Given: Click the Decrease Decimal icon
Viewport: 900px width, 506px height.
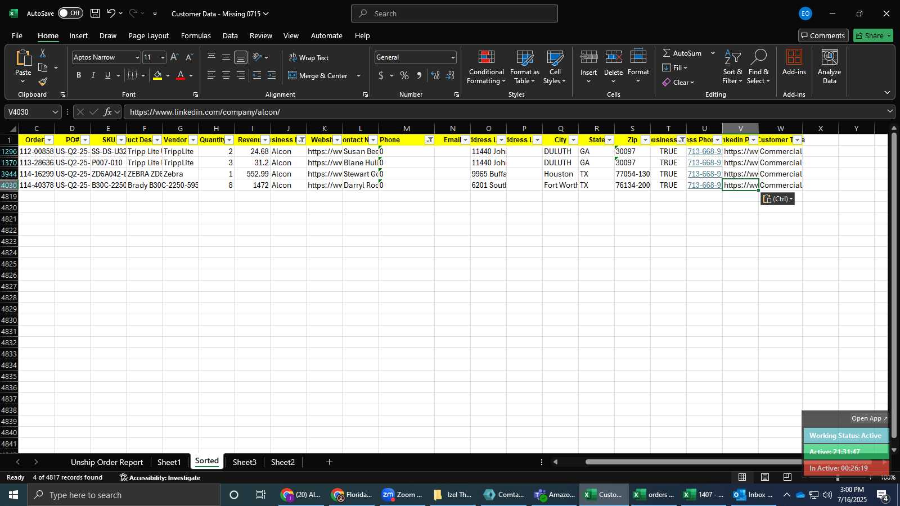Looking at the screenshot, I should [x=450, y=75].
